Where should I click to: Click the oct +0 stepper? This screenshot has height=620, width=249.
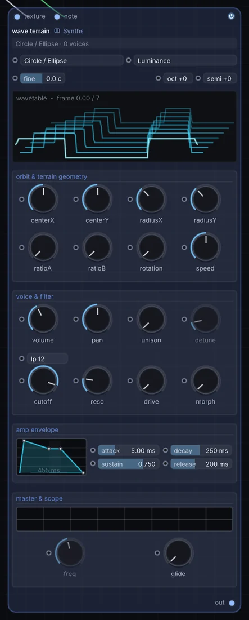click(x=178, y=78)
